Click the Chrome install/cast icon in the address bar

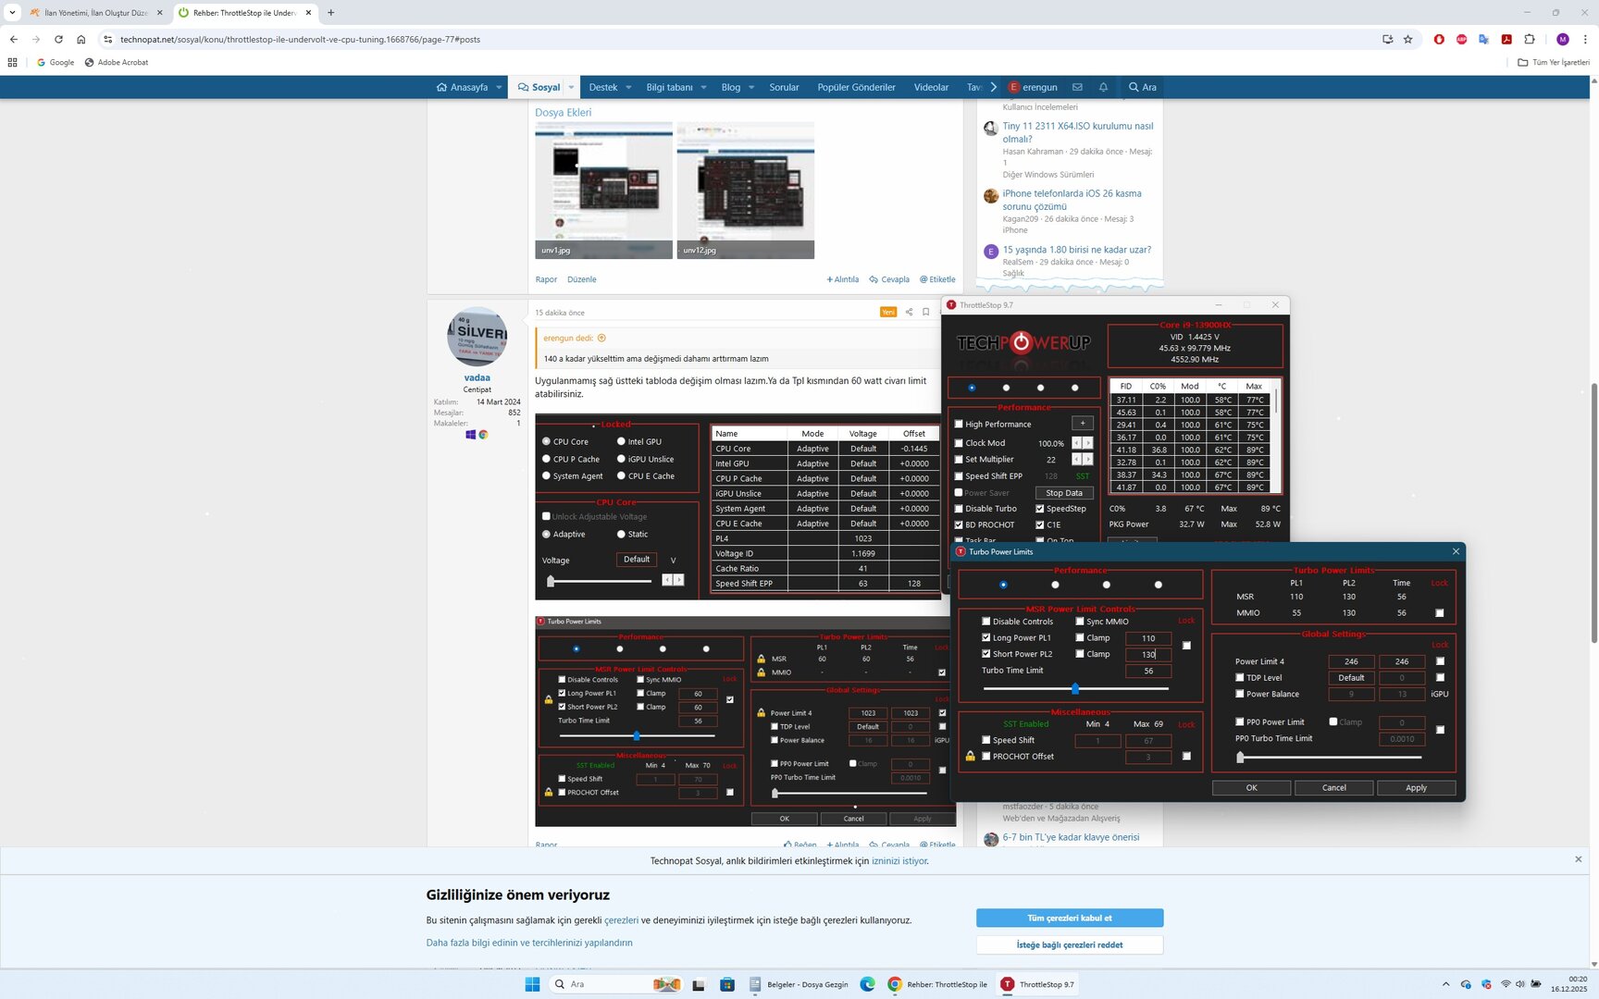(1387, 40)
